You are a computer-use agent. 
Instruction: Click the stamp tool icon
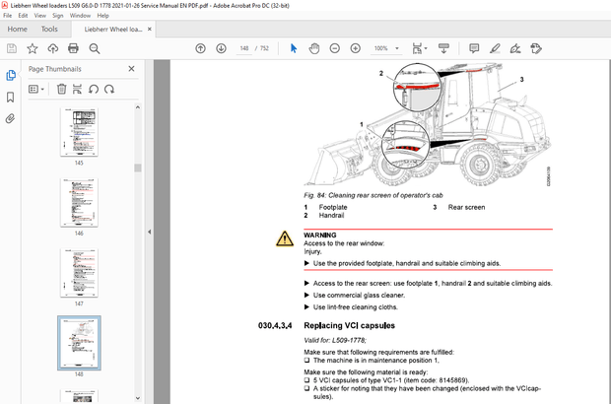pyautogui.click(x=536, y=48)
